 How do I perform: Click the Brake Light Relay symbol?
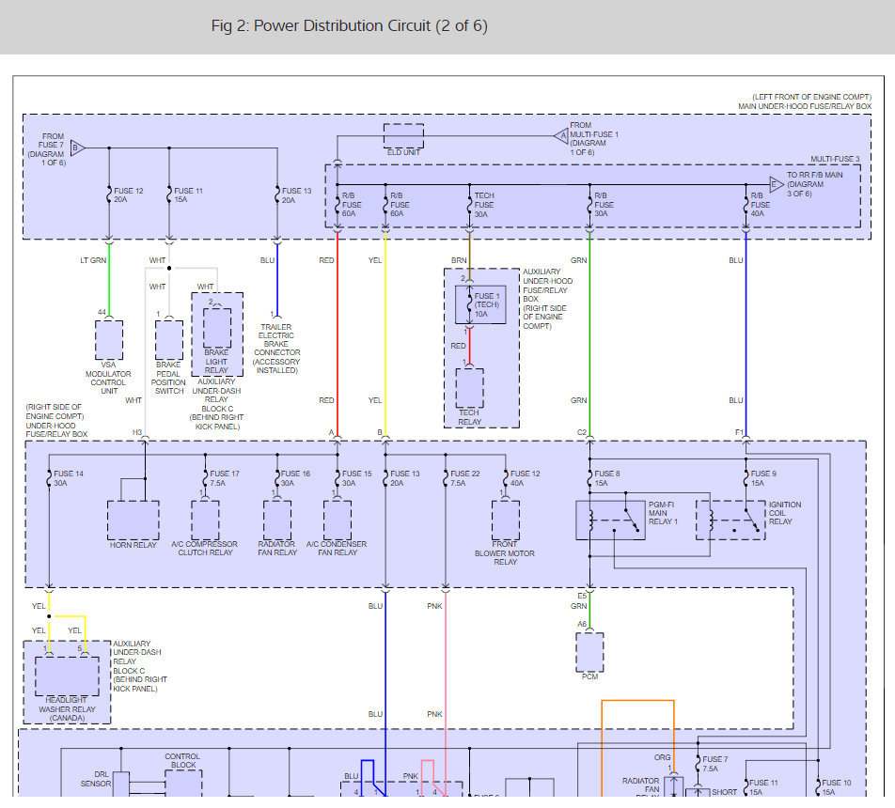(217, 328)
